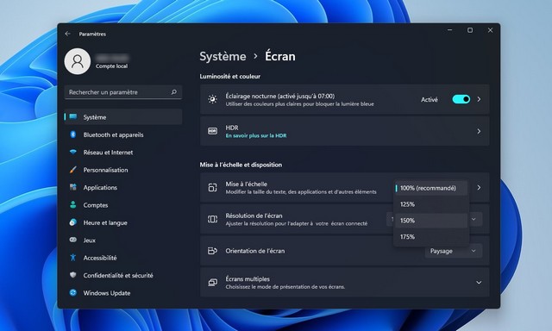Click the Accessibilité figure icon
Viewport: 552px width, 331px height.
pyautogui.click(x=72, y=258)
